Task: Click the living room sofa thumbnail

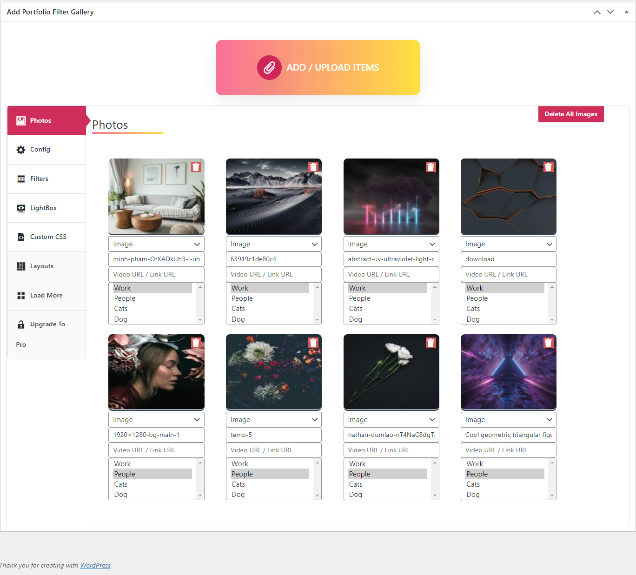Action: pyautogui.click(x=156, y=197)
